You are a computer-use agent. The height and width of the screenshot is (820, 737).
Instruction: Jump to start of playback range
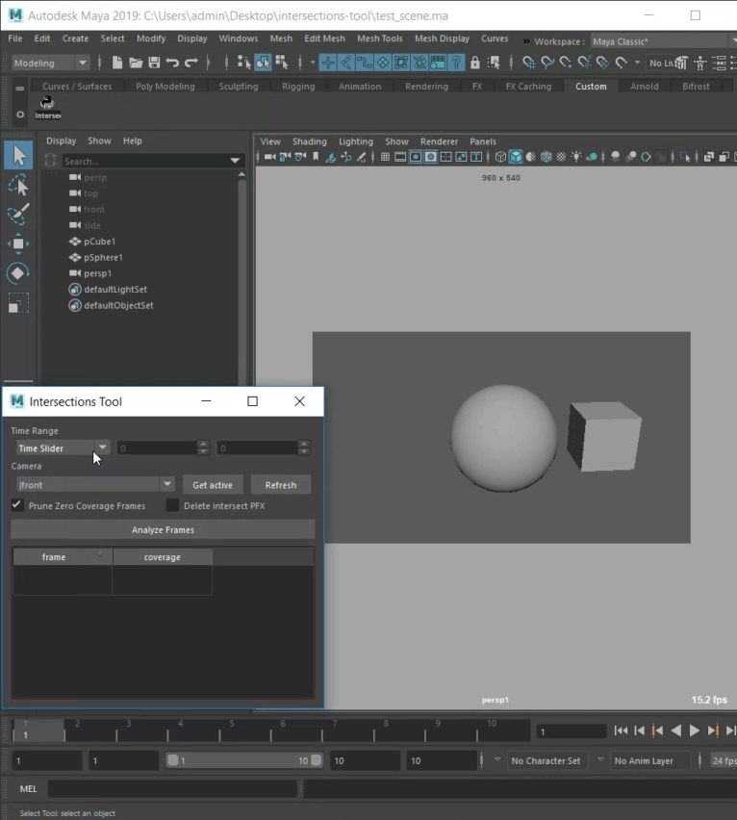(x=621, y=731)
